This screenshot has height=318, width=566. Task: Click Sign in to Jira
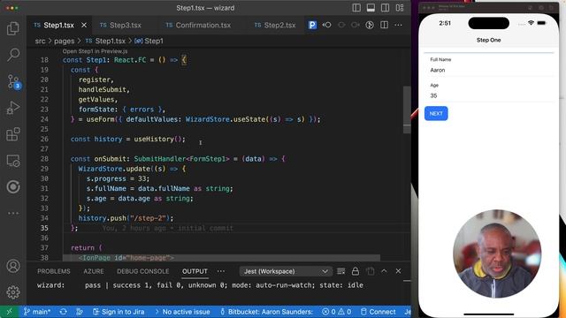tap(119, 312)
